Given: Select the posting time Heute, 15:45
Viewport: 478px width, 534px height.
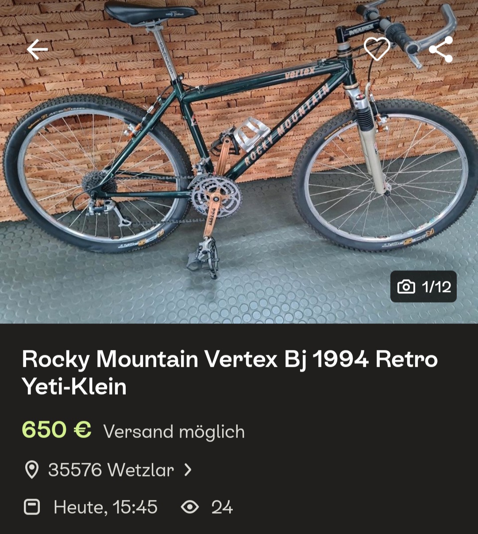Looking at the screenshot, I should [x=105, y=507].
